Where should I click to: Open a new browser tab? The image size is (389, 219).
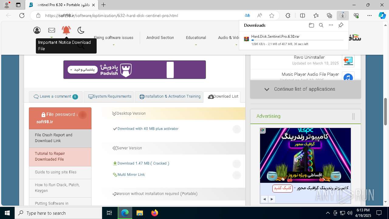[x=104, y=5]
